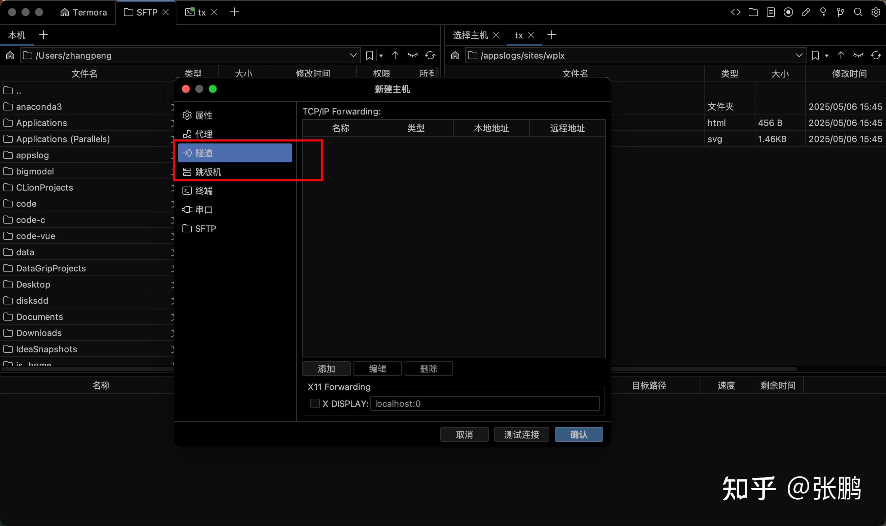Click the 添加 button under TCP/IP Forwarding
886x526 pixels.
pyautogui.click(x=326, y=368)
